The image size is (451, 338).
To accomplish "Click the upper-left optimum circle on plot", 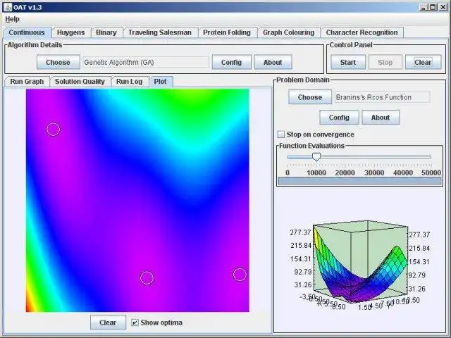I will click(54, 129).
